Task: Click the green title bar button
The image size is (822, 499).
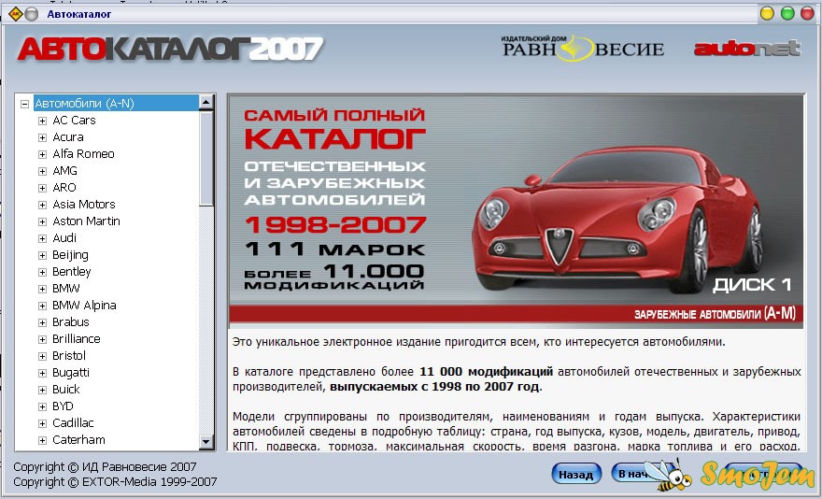Action: (x=787, y=13)
